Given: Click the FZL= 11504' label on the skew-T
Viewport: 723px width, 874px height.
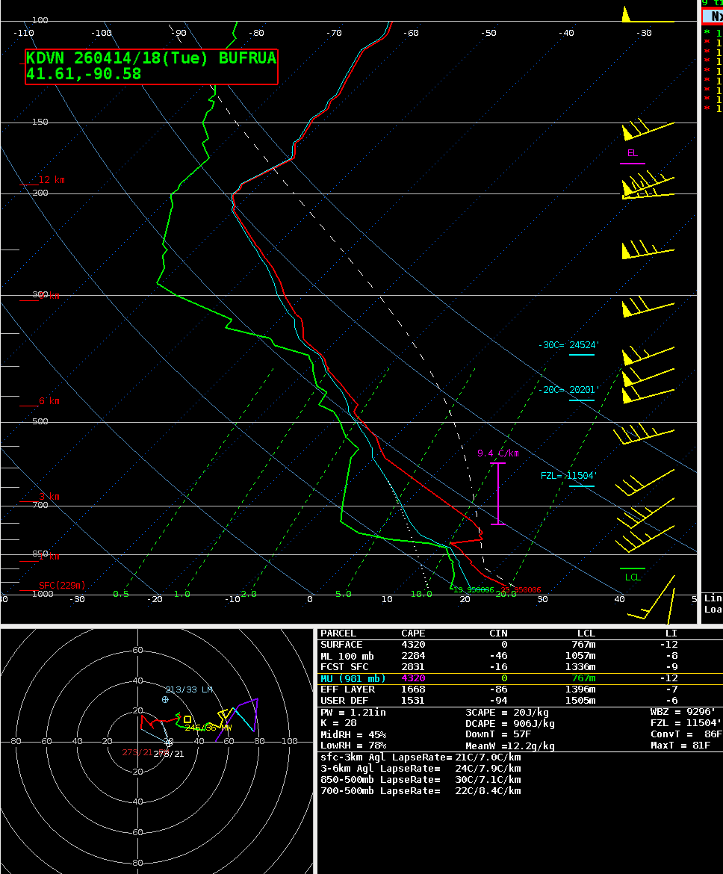Looking at the screenshot, I should (x=568, y=475).
